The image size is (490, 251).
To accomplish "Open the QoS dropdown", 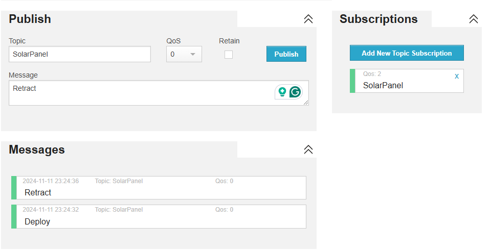I will tap(184, 54).
